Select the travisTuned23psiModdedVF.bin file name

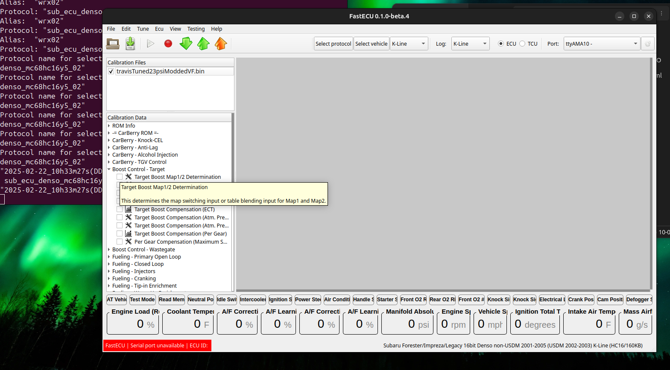click(161, 71)
